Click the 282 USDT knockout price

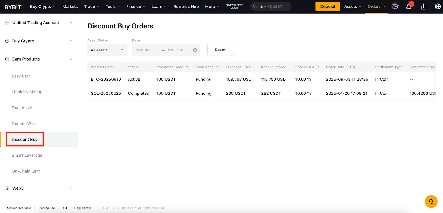click(x=271, y=93)
